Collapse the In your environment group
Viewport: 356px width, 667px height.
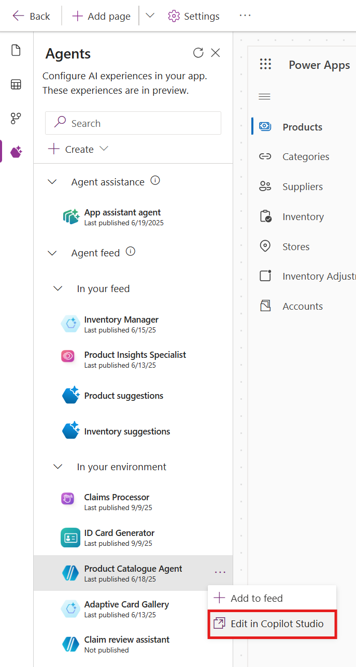point(59,467)
